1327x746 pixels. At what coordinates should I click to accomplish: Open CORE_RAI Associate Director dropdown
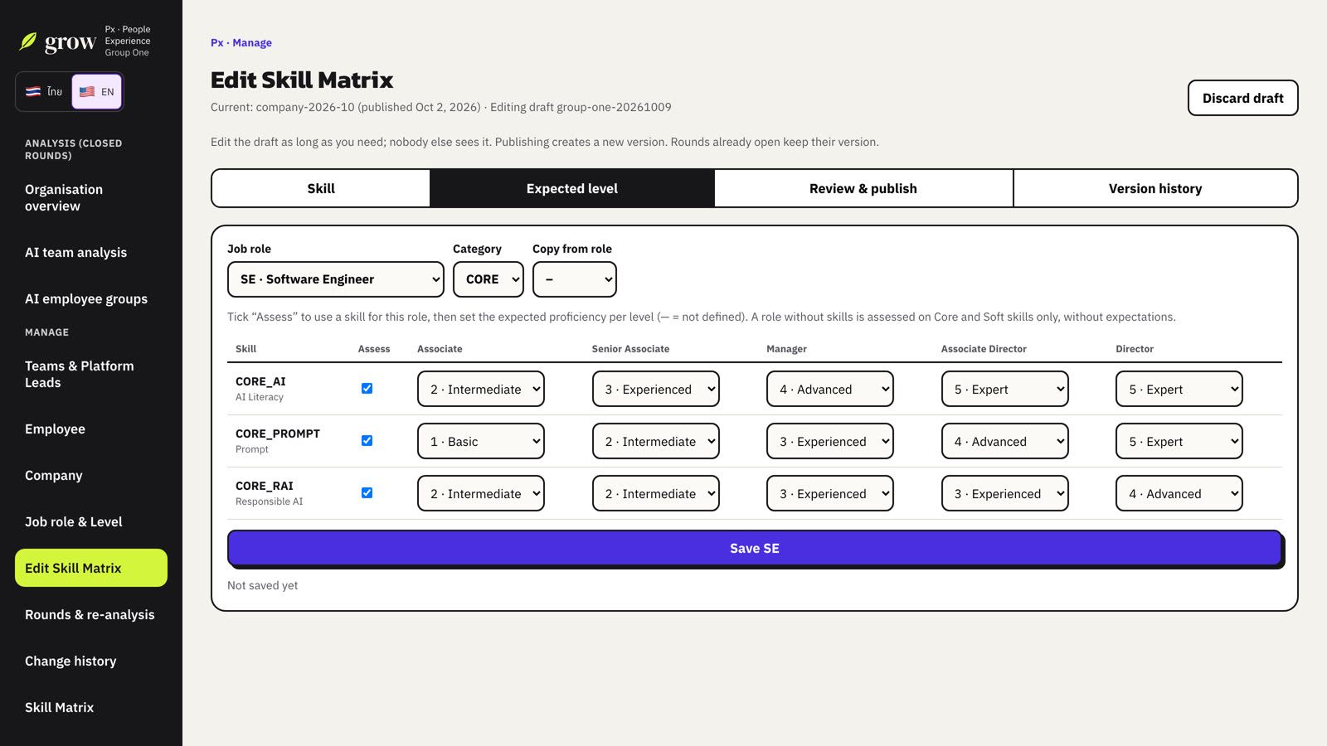point(1005,493)
